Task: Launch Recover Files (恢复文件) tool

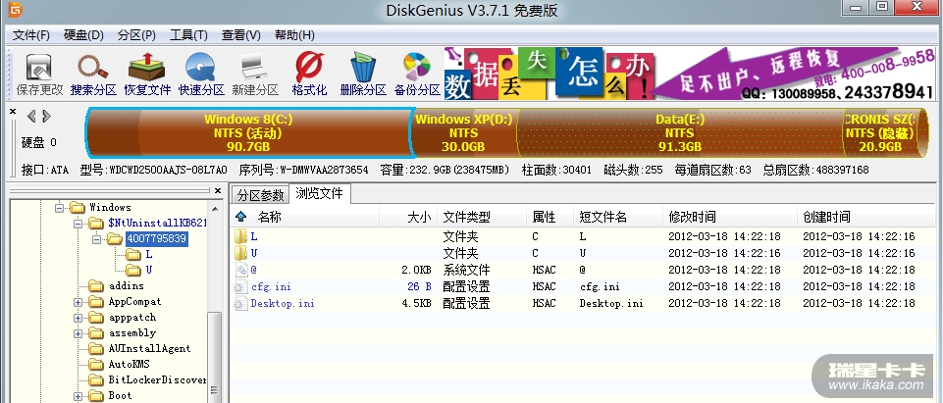Action: pos(147,75)
